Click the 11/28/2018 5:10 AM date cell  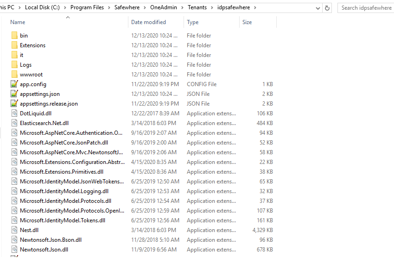[x=155, y=240]
